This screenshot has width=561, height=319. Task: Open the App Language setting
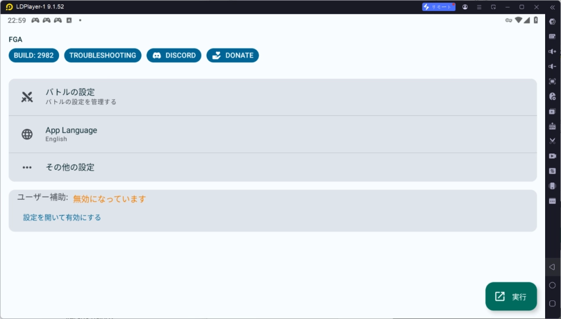pos(273,134)
